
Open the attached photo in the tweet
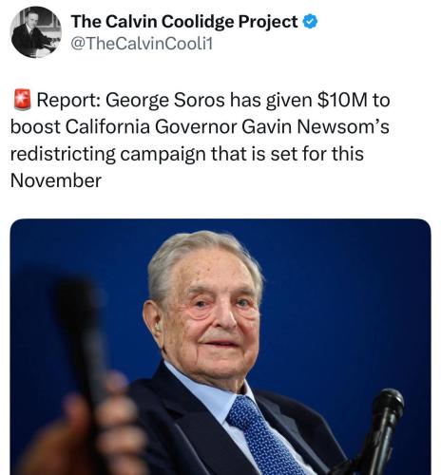coord(220,347)
